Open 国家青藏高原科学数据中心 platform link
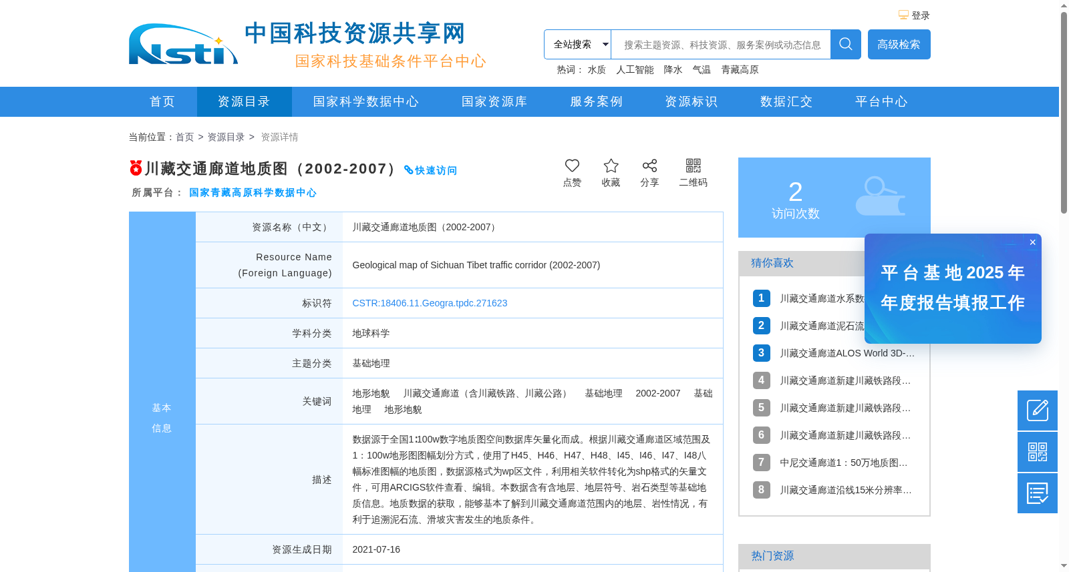The width and height of the screenshot is (1069, 572). [253, 192]
